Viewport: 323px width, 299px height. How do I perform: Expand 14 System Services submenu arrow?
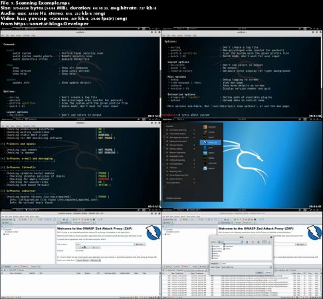pyautogui.click(x=194, y=179)
